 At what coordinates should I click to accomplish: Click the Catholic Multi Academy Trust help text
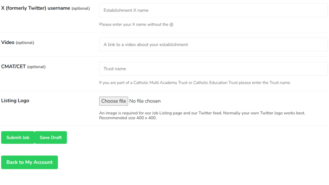(195, 83)
